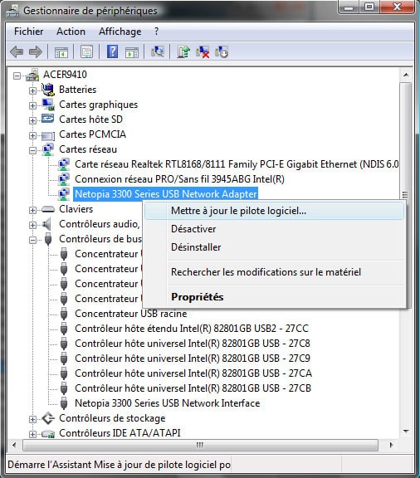Choose Propriétés in the context menu
Viewport: 420px width, 478px height.
point(275,297)
